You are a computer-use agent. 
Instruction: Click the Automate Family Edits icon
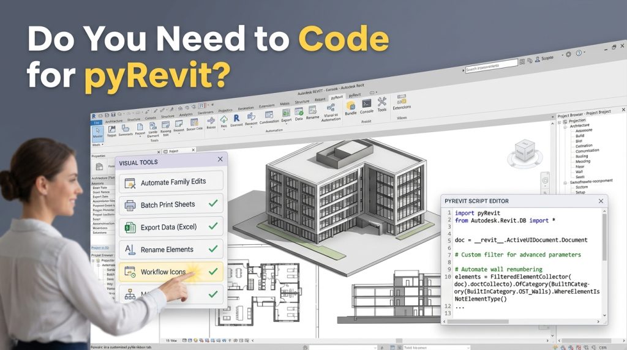click(130, 184)
